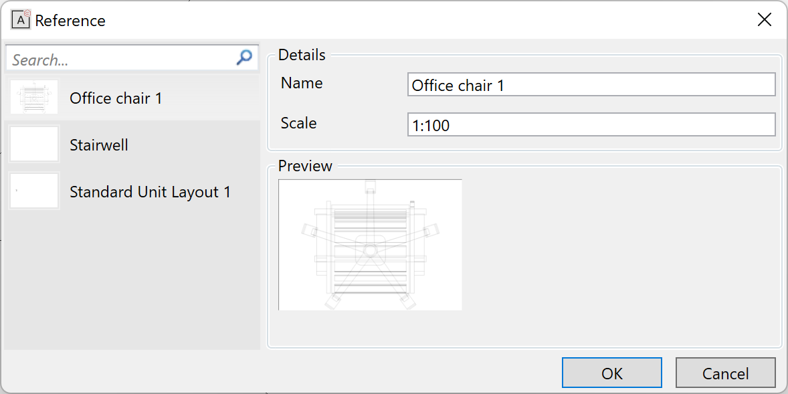Select the Standard Unit Layout 1 entry

click(150, 192)
